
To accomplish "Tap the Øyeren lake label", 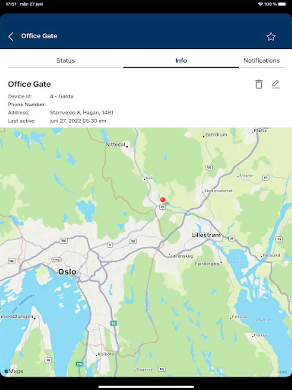I will (265, 320).
